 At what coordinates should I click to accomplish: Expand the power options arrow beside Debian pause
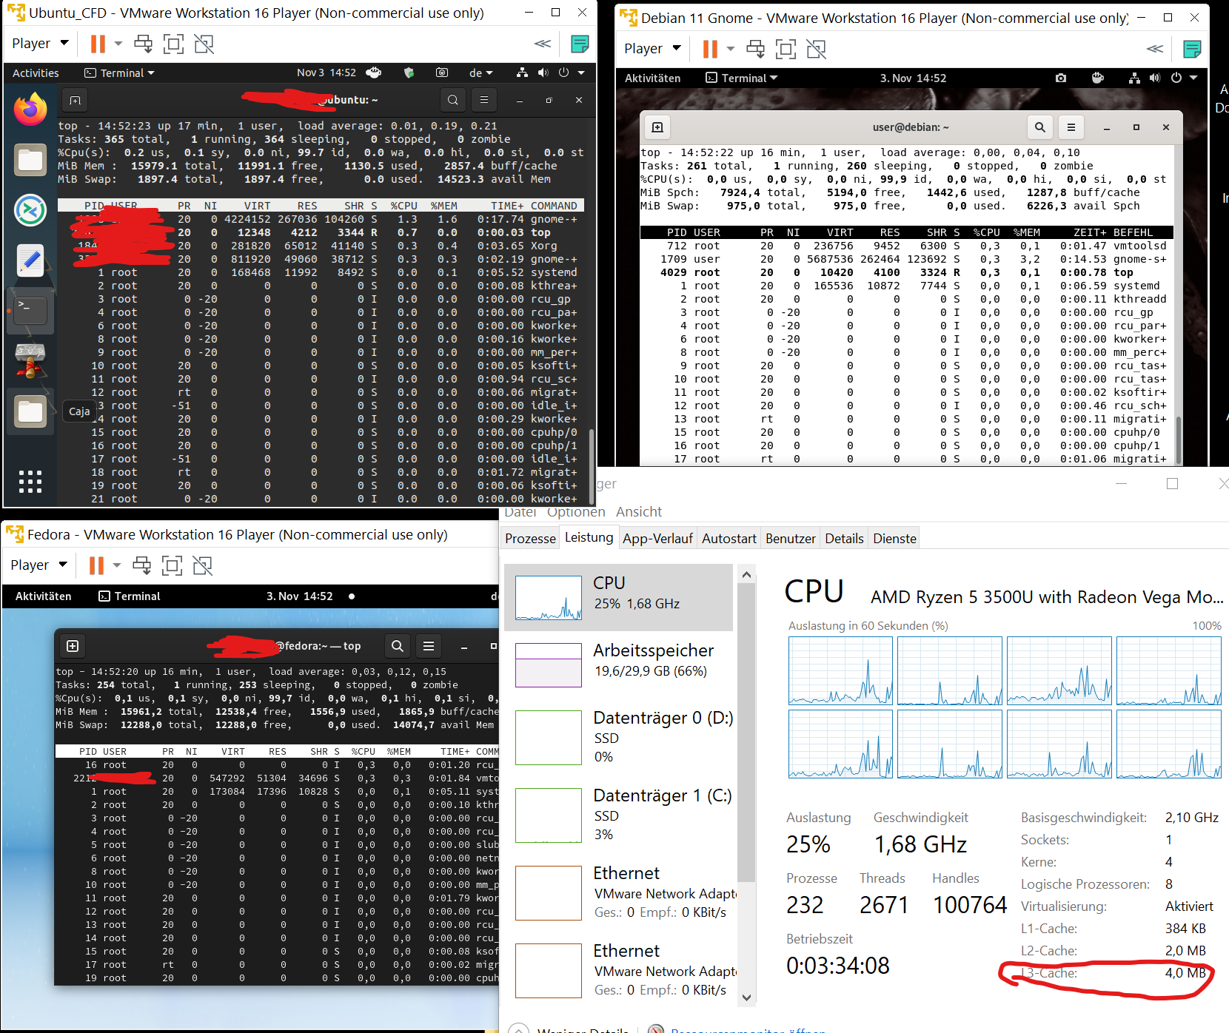pyautogui.click(x=731, y=50)
